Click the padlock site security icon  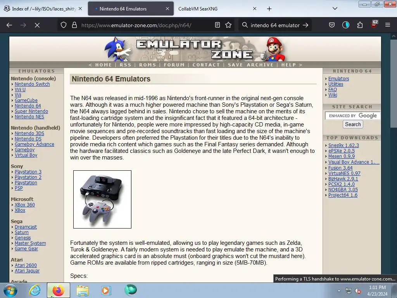pyautogui.click(x=74, y=25)
